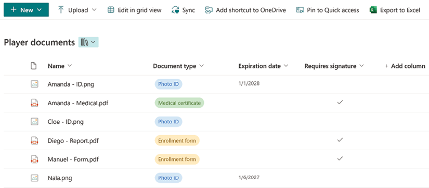The height and width of the screenshot is (188, 429).
Task: Open Amanda - Medical.pdf file
Action: pyautogui.click(x=77, y=103)
